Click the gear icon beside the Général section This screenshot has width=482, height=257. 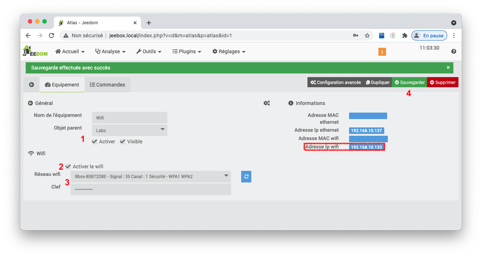pos(267,103)
